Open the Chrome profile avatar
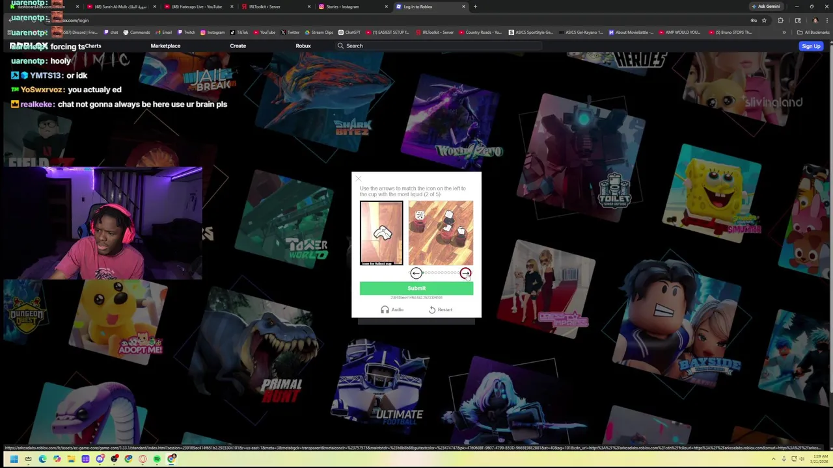The image size is (833, 468). 815,20
